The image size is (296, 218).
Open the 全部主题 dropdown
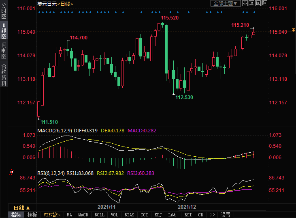(226, 3)
